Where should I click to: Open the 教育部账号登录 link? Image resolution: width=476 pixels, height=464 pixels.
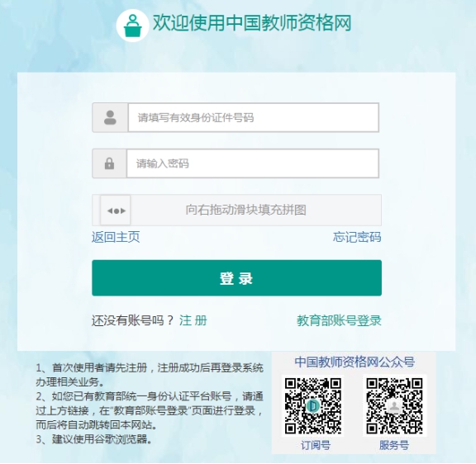[339, 320]
